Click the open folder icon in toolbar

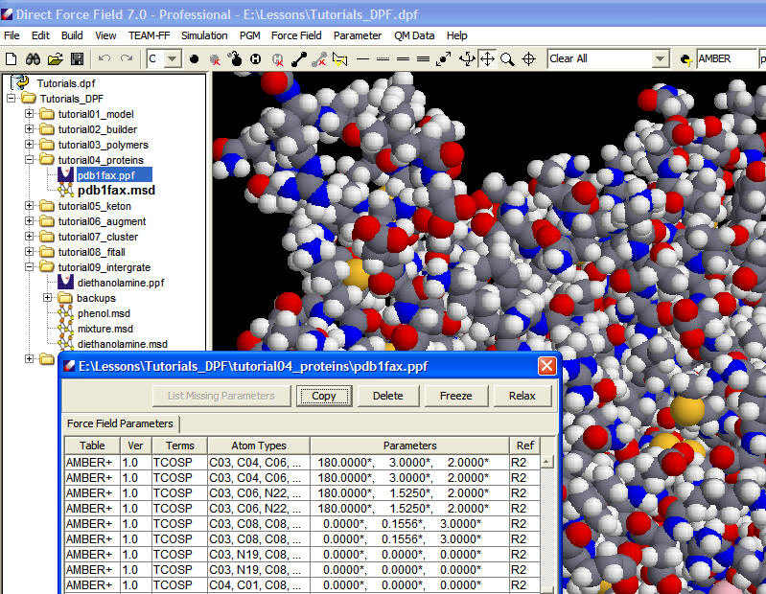point(55,58)
